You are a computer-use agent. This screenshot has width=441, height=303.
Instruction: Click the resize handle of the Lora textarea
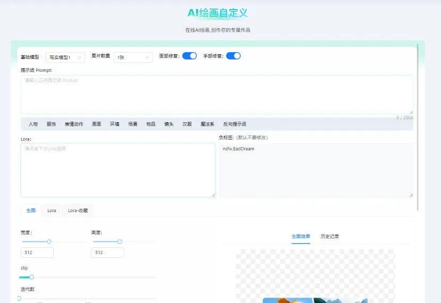213,195
